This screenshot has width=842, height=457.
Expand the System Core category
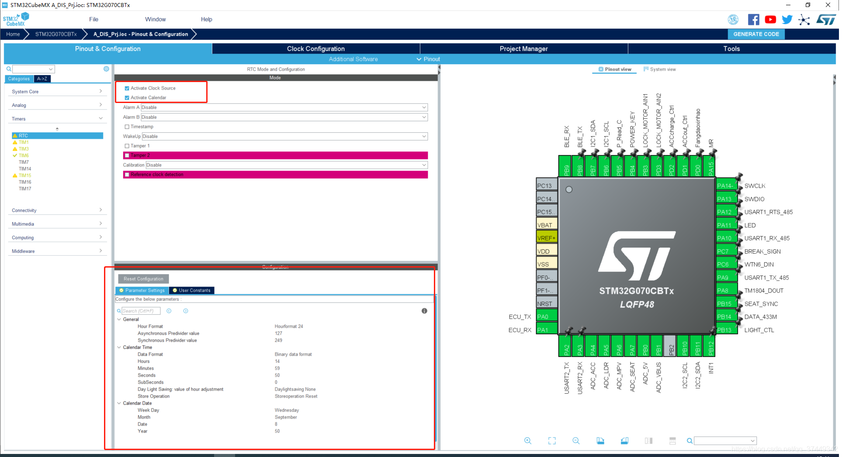57,92
